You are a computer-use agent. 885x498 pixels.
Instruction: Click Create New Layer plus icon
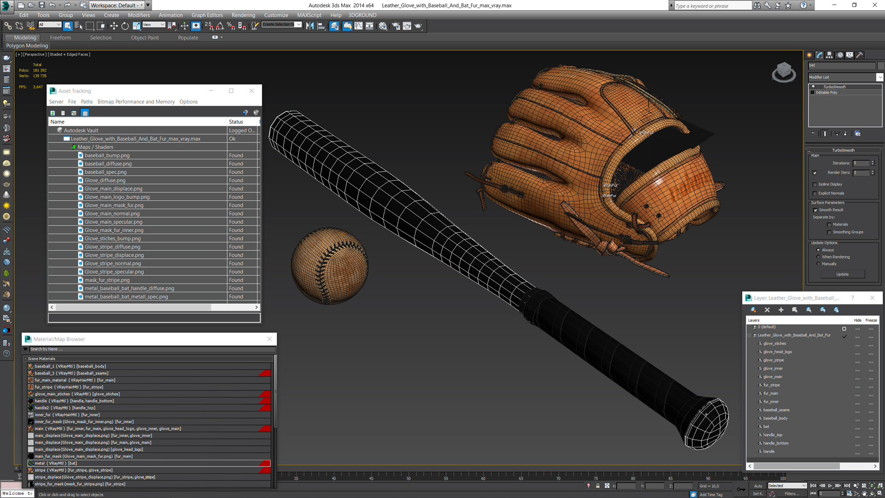pyautogui.click(x=781, y=310)
